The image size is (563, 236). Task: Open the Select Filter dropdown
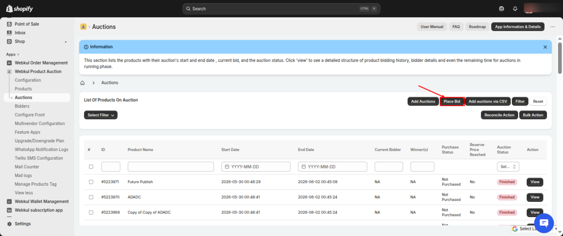pyautogui.click(x=101, y=115)
